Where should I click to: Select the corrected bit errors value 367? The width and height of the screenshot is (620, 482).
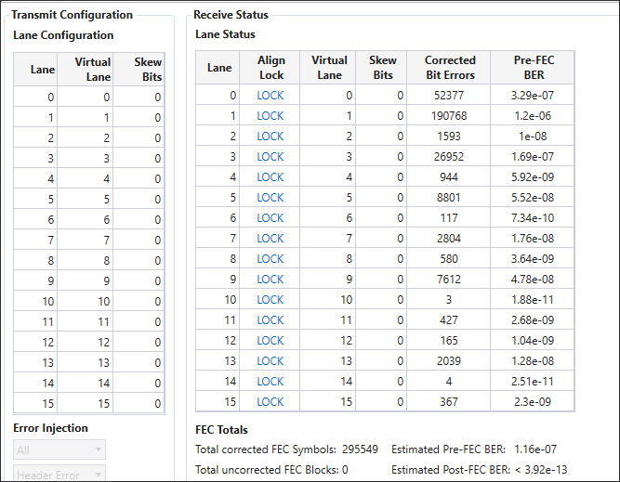tap(449, 402)
